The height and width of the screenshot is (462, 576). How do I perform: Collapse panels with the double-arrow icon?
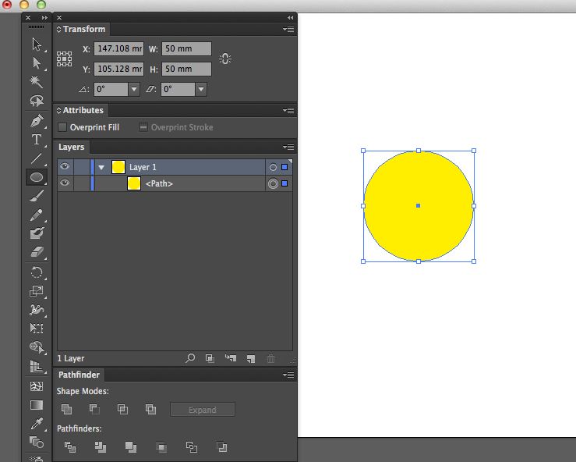[x=290, y=18]
